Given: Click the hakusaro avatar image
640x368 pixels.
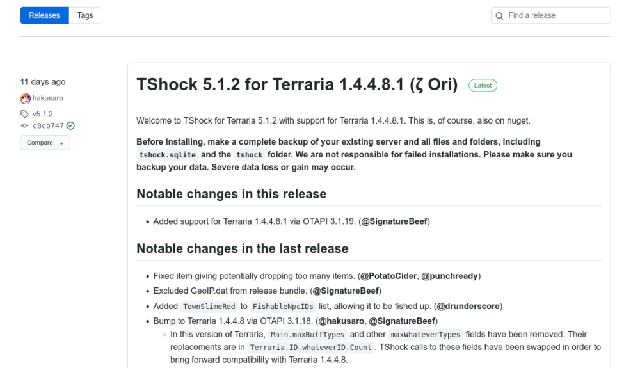Looking at the screenshot, I should pyautogui.click(x=26, y=99).
